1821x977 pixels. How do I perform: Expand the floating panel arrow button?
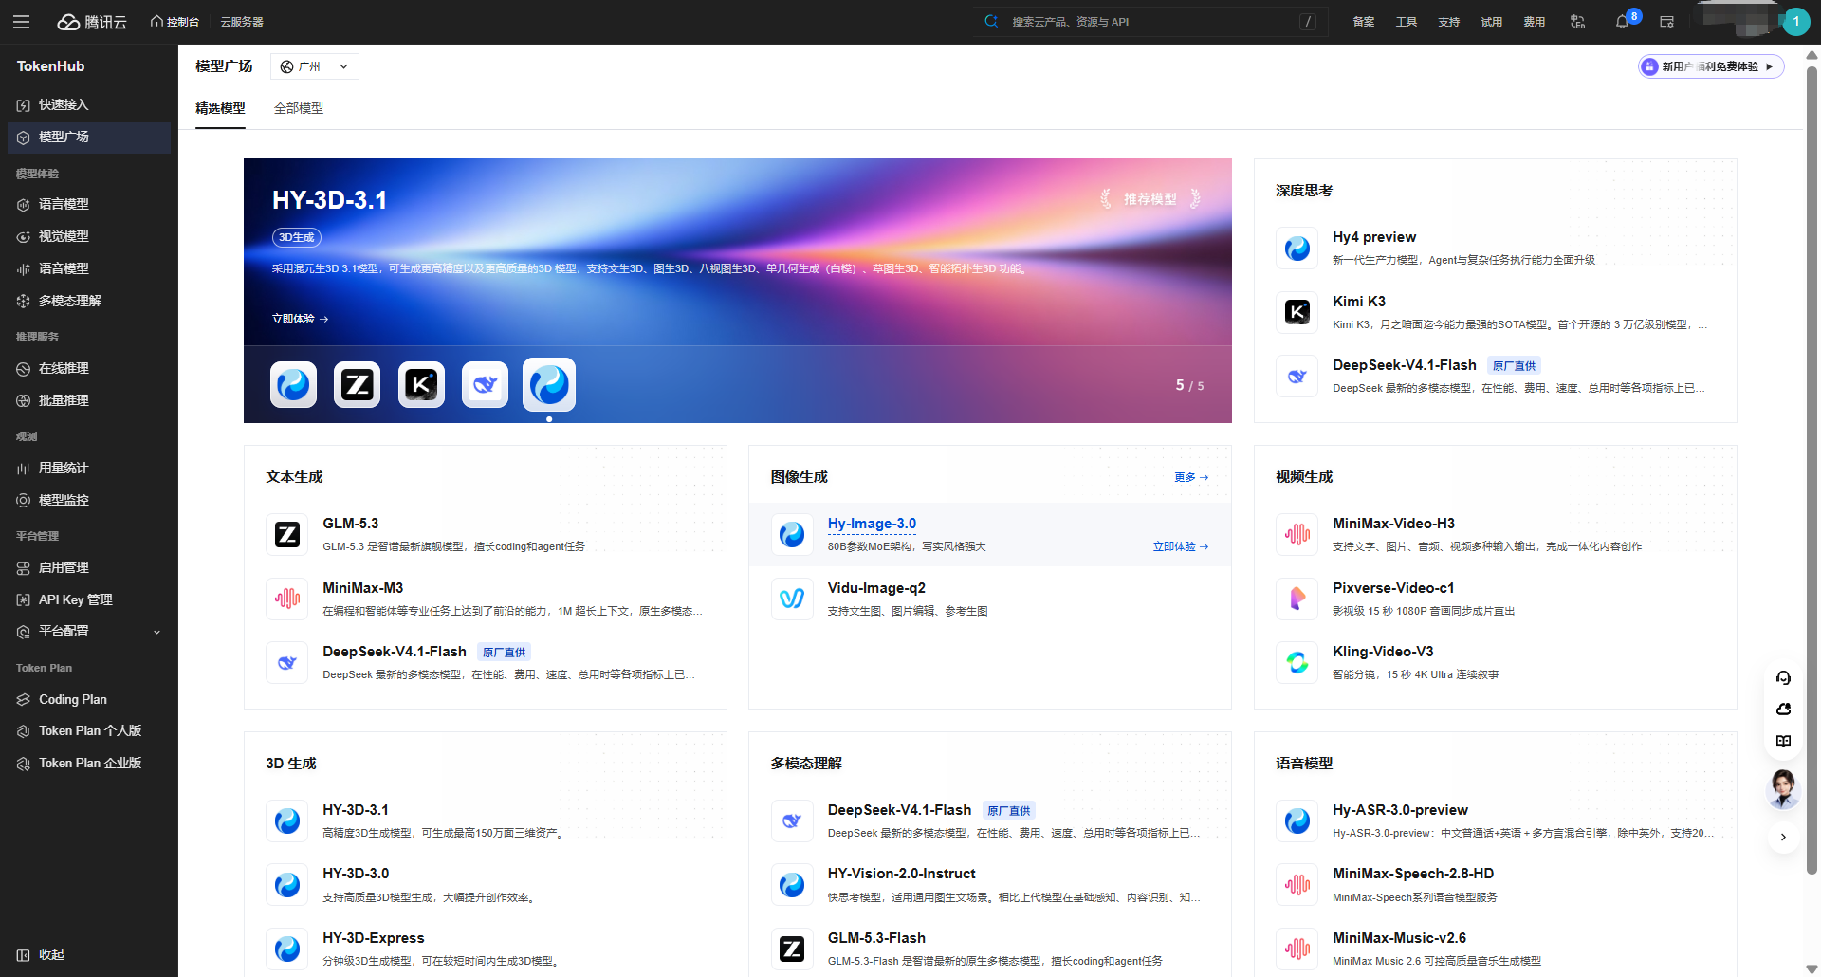1783,837
